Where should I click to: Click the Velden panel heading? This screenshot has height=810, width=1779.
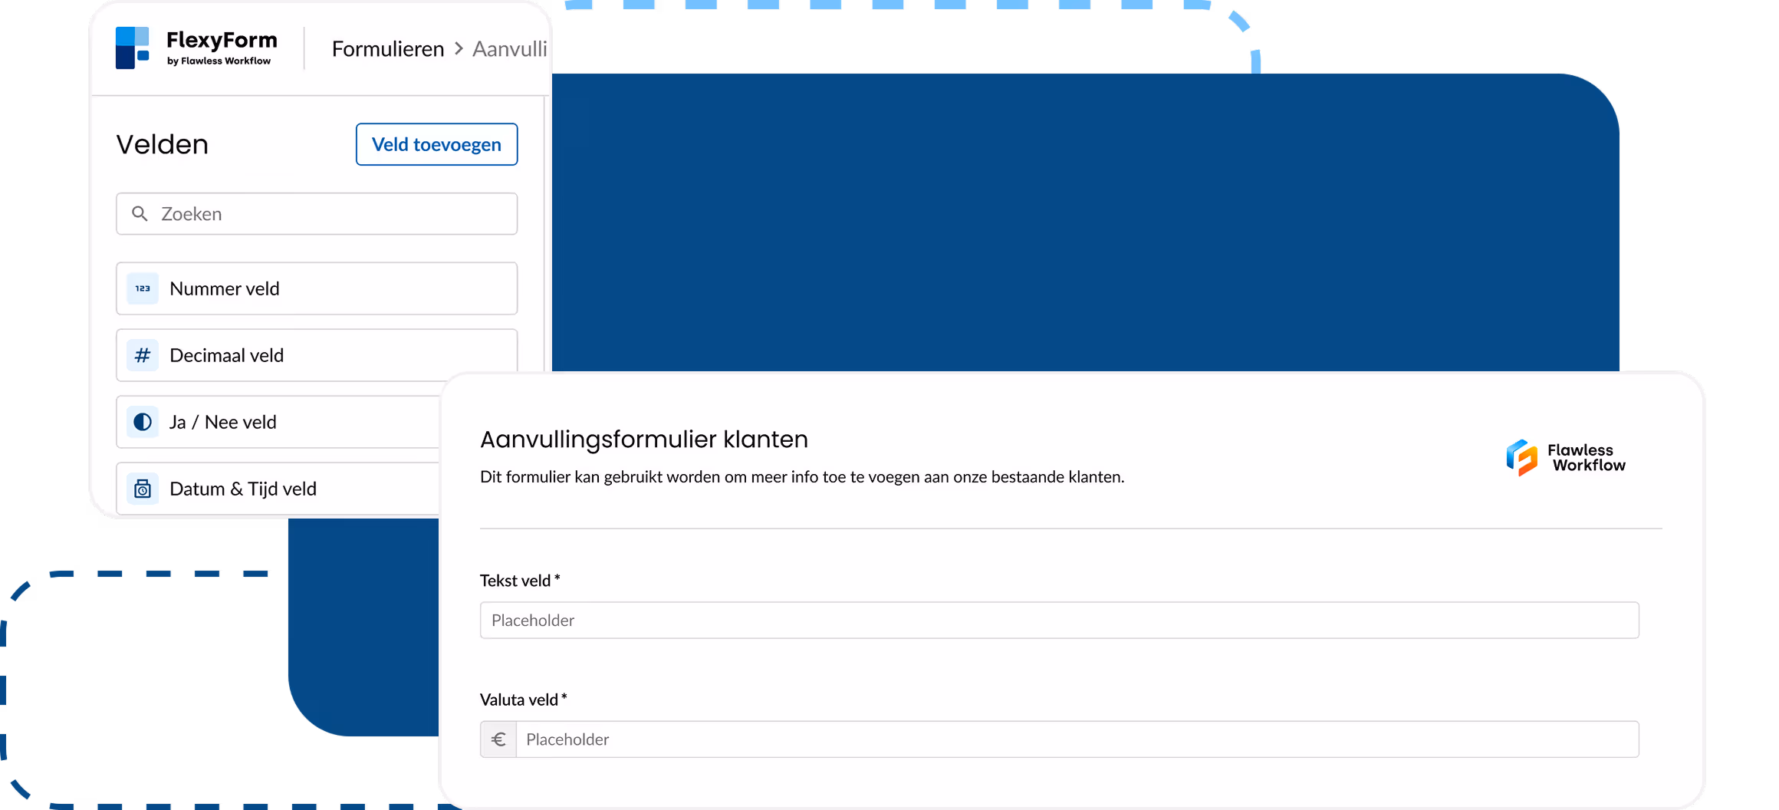click(162, 144)
